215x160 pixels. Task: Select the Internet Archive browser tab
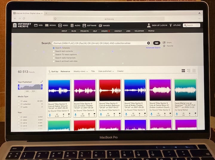point(28,13)
